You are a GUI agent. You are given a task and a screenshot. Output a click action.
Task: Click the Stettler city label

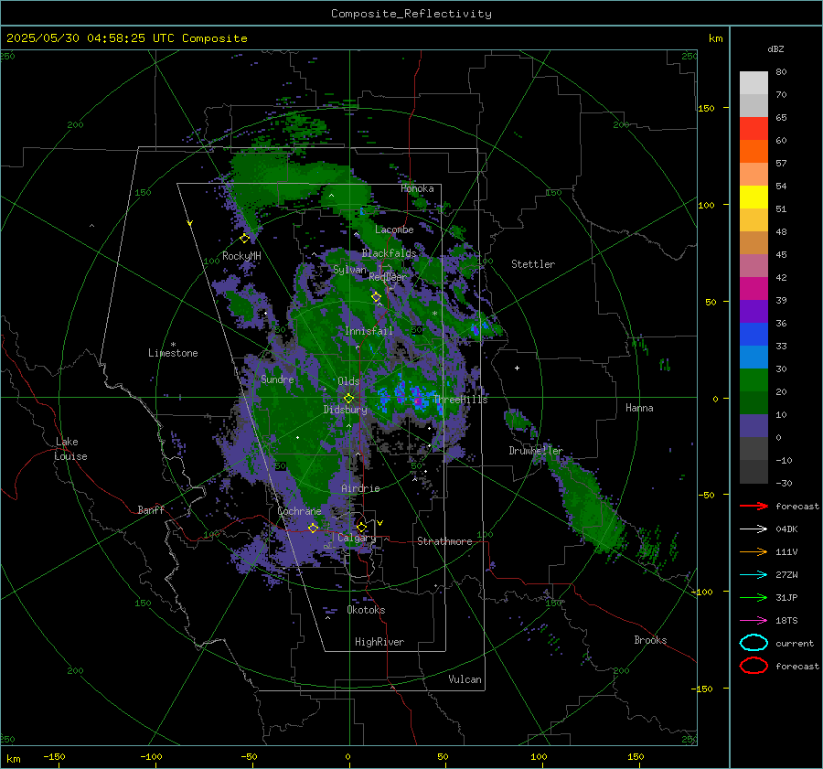[533, 264]
